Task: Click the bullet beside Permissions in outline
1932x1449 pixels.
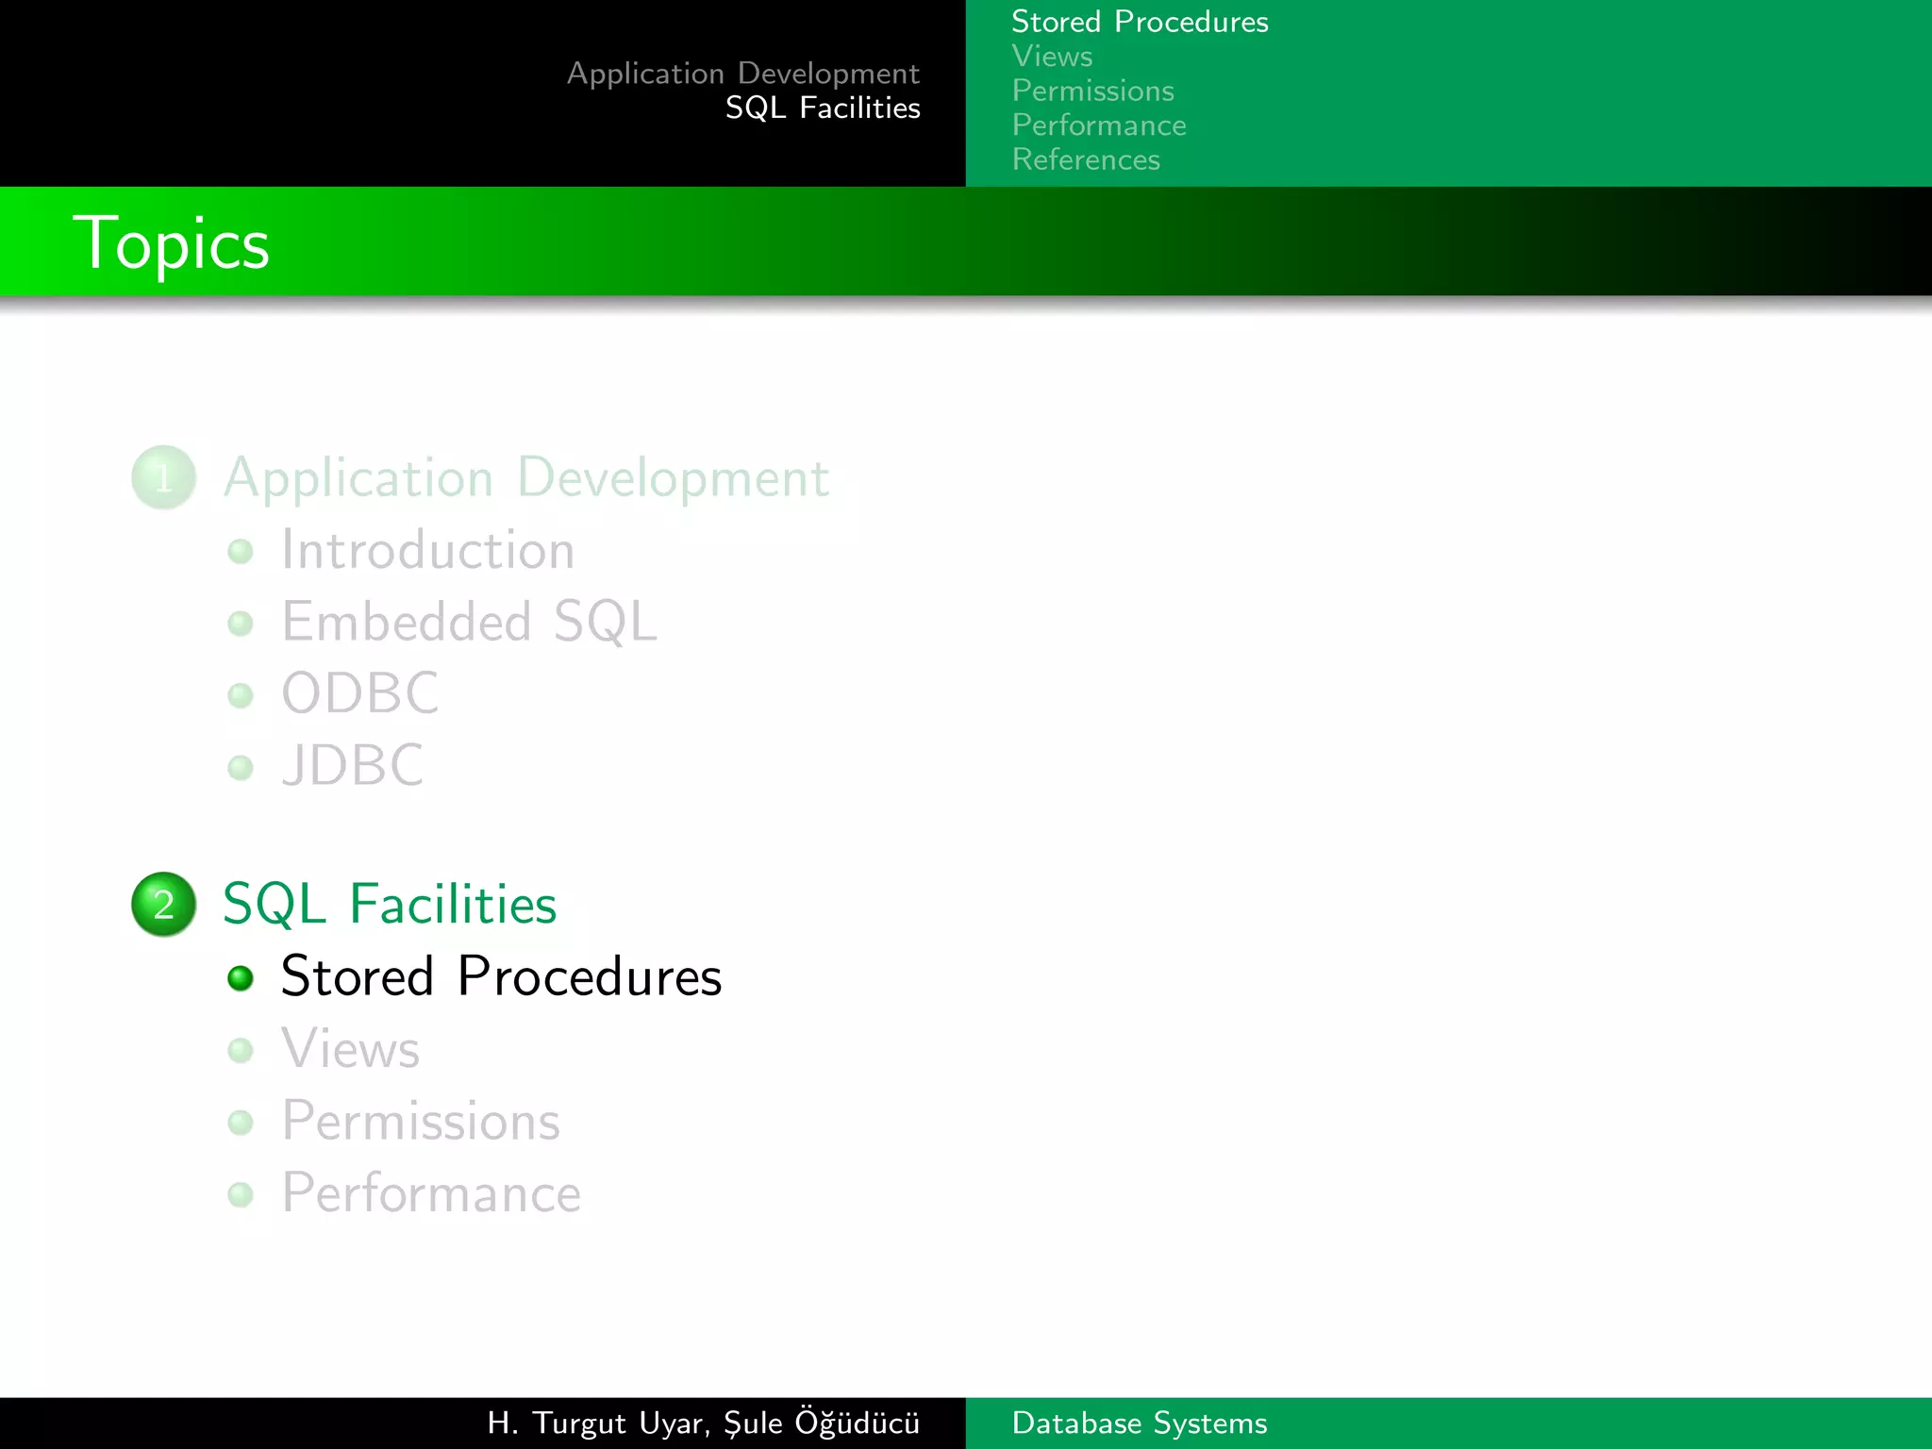Action: click(x=241, y=1123)
